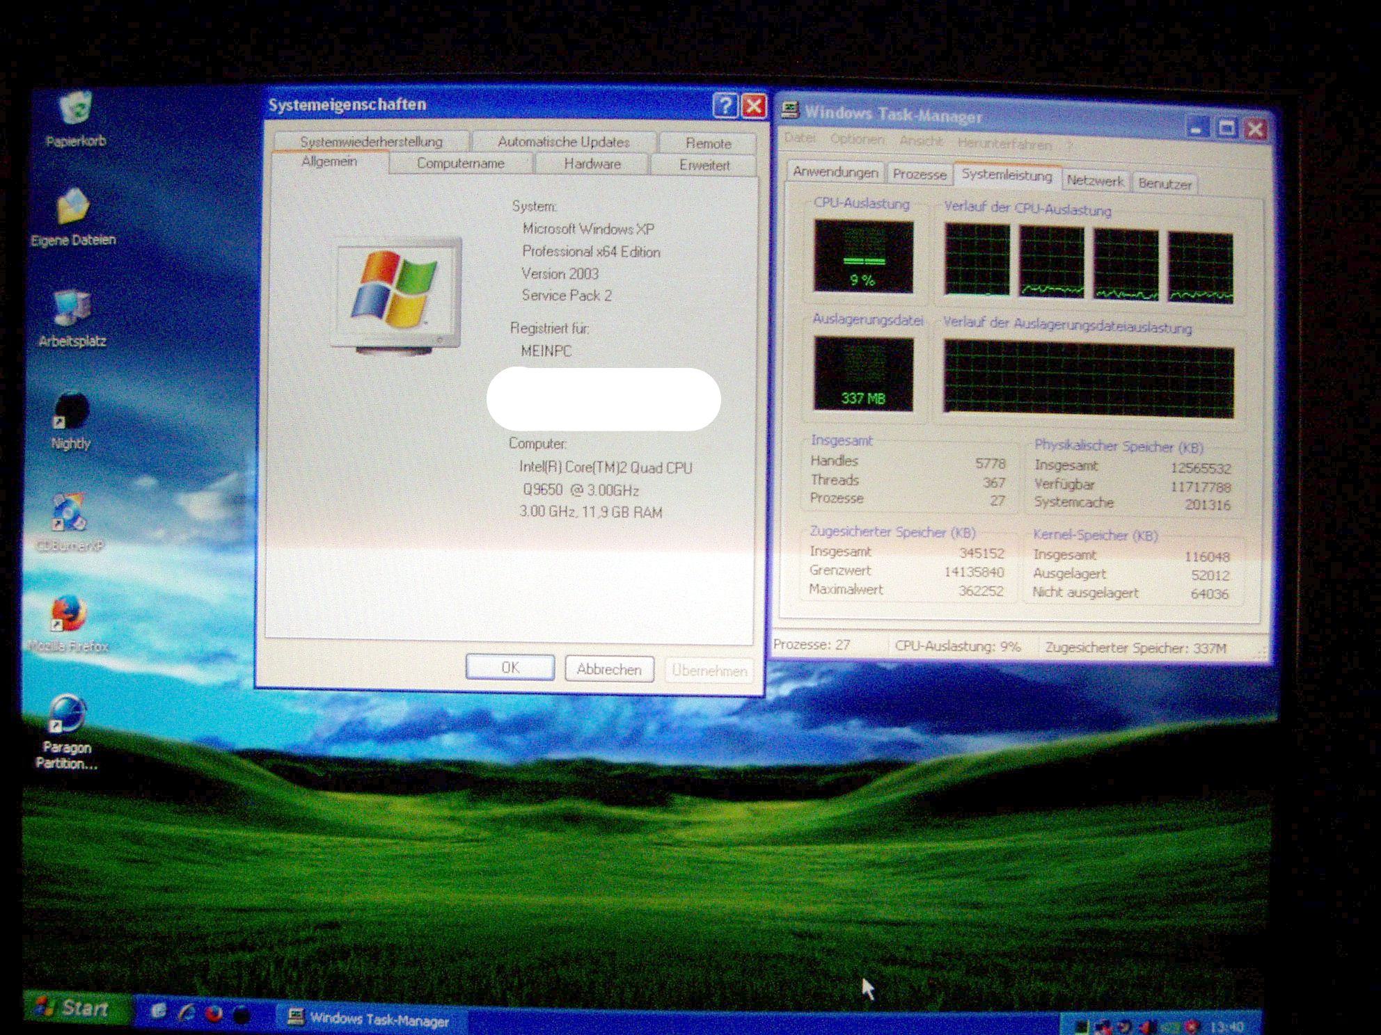Viewport: 1381px width, 1035px height.
Task: Switch to Anwendungen tab in Task-Manager
Action: (835, 172)
